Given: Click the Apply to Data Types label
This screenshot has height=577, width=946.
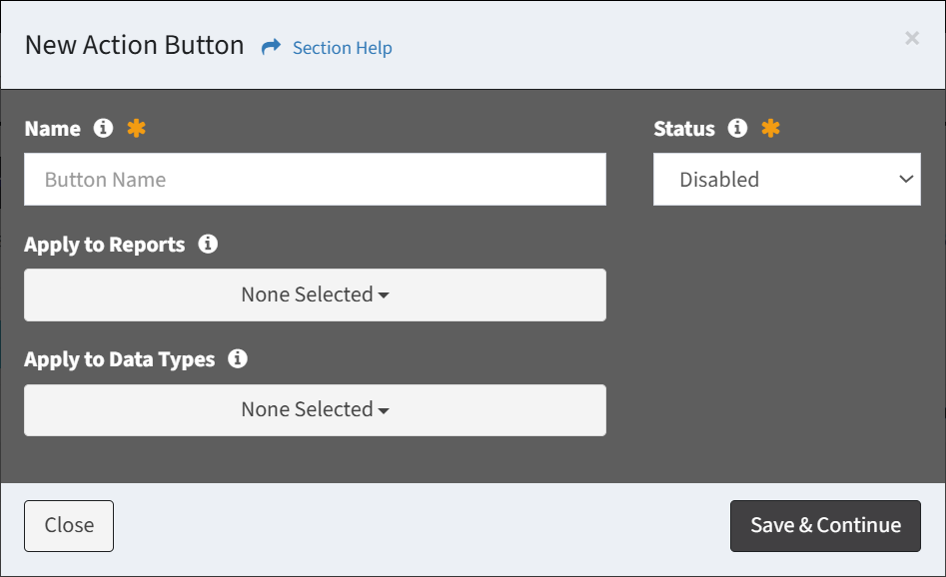Looking at the screenshot, I should 120,359.
